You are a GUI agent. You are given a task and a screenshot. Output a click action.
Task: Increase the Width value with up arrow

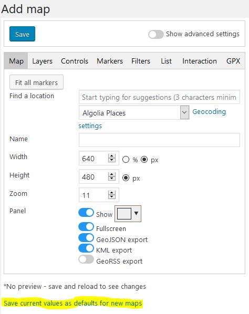(112, 156)
